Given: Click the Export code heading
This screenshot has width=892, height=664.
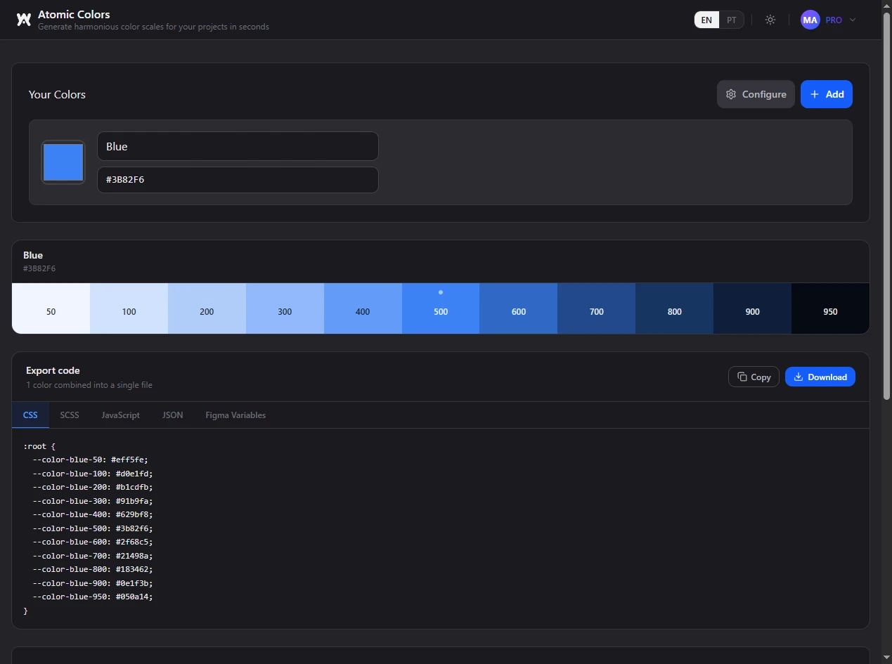Looking at the screenshot, I should tap(53, 370).
